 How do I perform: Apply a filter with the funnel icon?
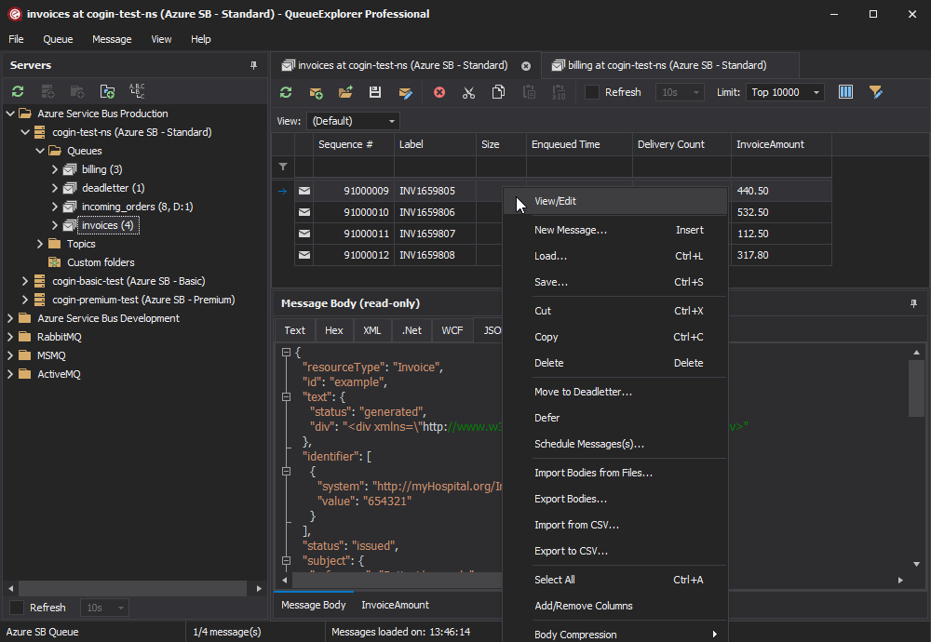point(876,92)
